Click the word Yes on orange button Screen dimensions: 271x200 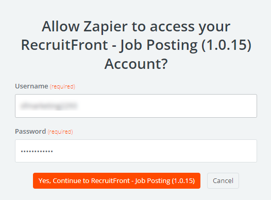point(44,181)
